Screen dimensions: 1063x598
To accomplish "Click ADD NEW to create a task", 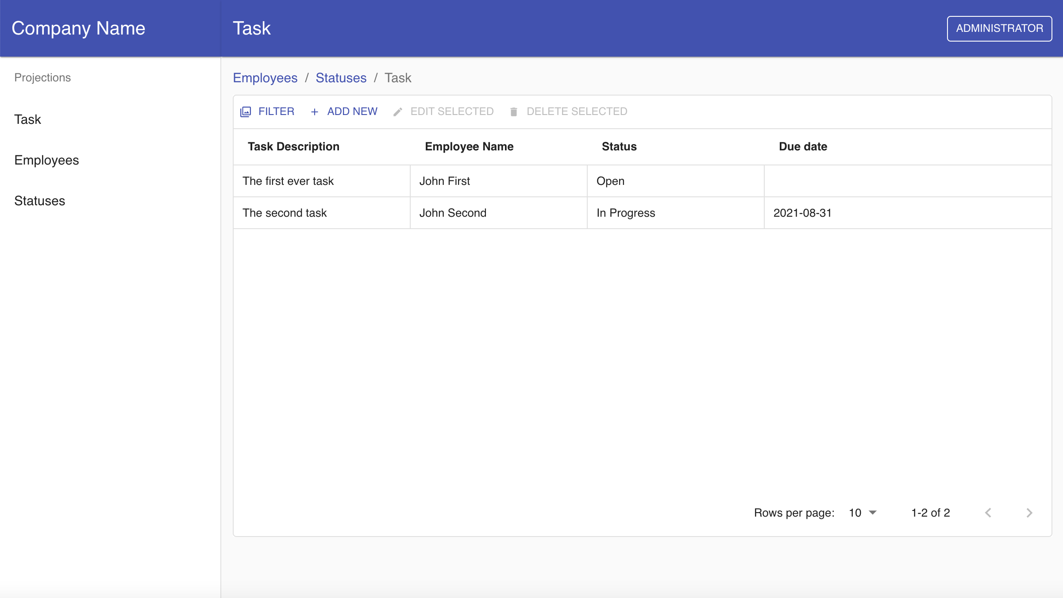I will pos(352,111).
